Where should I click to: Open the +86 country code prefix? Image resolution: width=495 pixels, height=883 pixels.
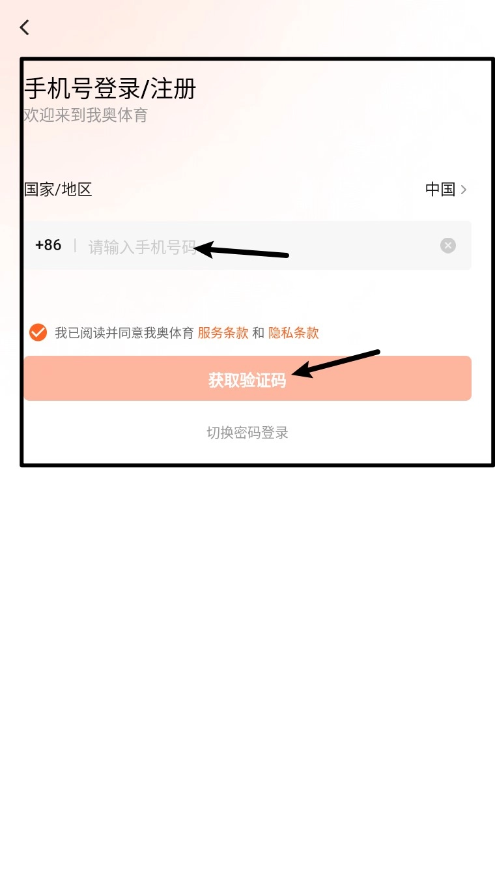48,245
